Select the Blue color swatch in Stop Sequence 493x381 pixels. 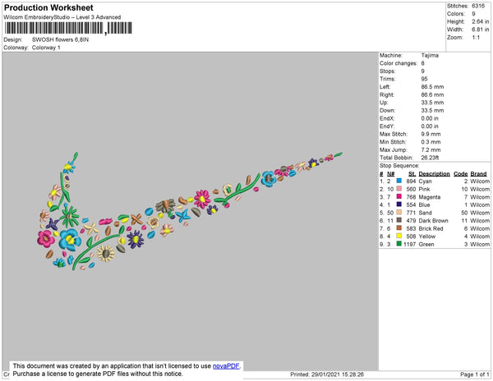pos(399,204)
